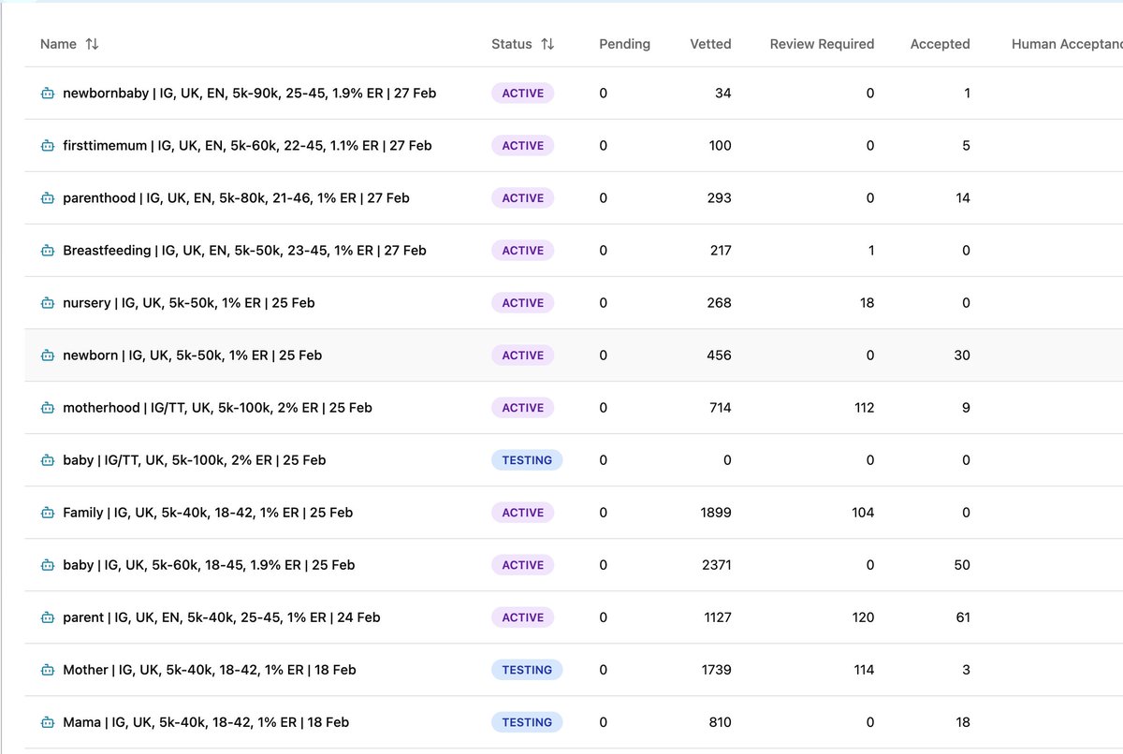Click Accepted value 14 in parenthood row
1123x754 pixels.
(x=963, y=198)
